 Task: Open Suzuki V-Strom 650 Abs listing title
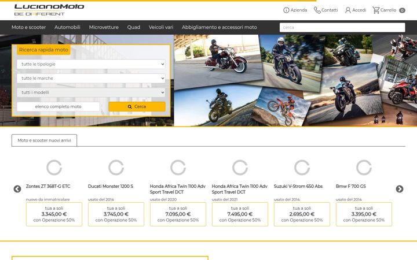[x=298, y=186]
